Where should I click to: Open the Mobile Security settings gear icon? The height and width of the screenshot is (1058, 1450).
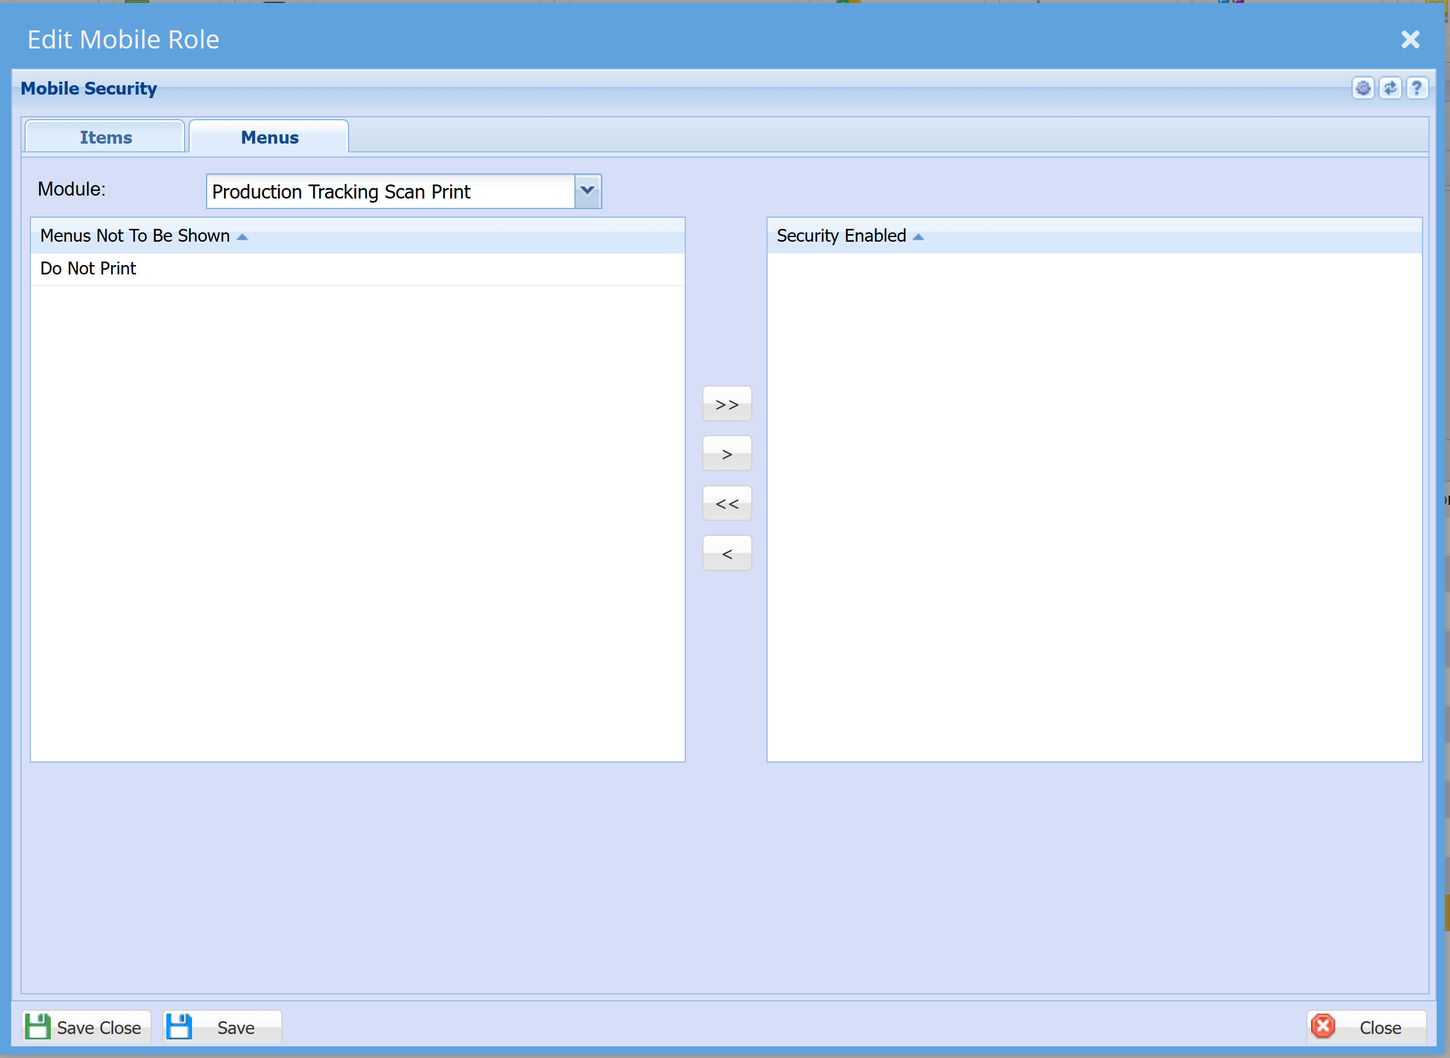(1363, 88)
